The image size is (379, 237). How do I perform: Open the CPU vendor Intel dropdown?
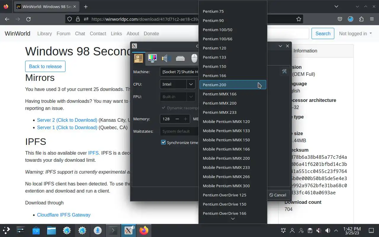point(177,84)
